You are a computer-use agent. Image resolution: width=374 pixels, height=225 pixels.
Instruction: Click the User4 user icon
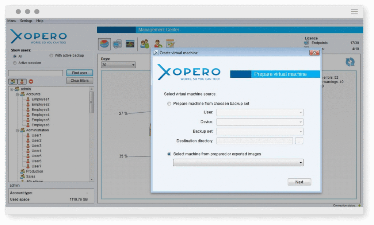pos(28,151)
